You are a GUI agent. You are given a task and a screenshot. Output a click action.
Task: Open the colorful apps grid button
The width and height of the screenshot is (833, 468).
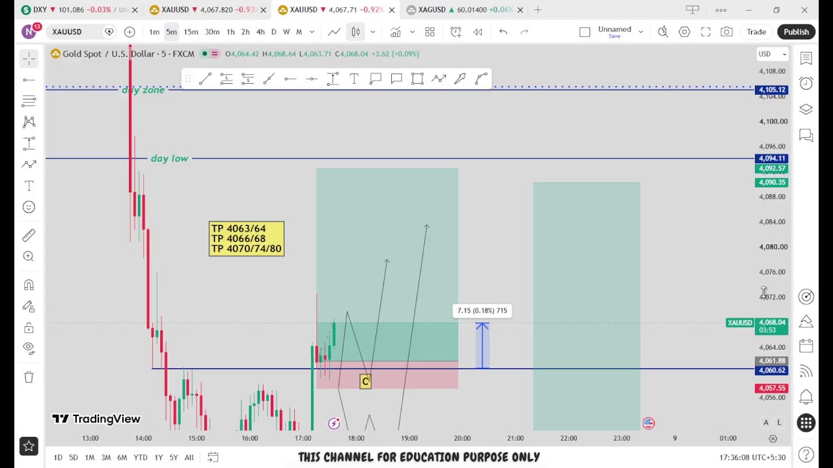[806, 423]
